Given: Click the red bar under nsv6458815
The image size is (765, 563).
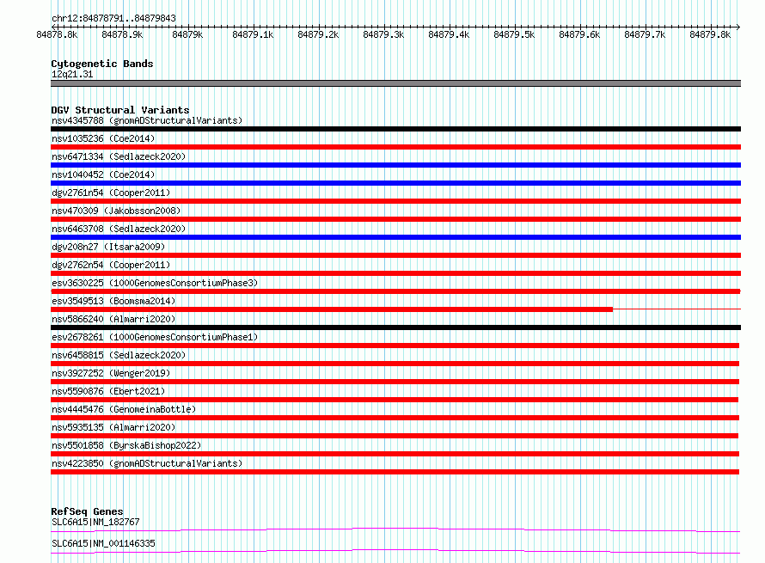Looking at the screenshot, I should (x=395, y=364).
